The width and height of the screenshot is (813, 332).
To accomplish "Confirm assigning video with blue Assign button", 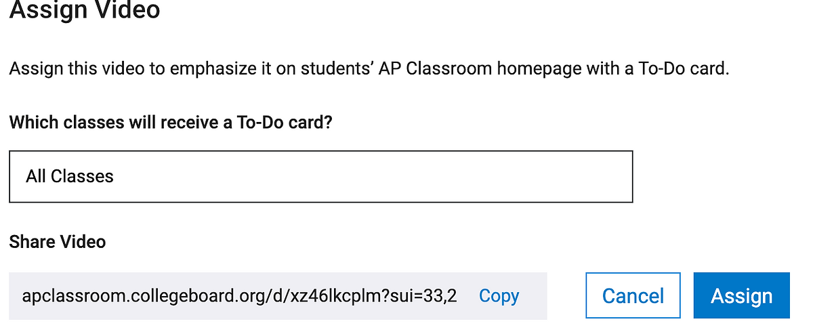I will click(x=741, y=295).
